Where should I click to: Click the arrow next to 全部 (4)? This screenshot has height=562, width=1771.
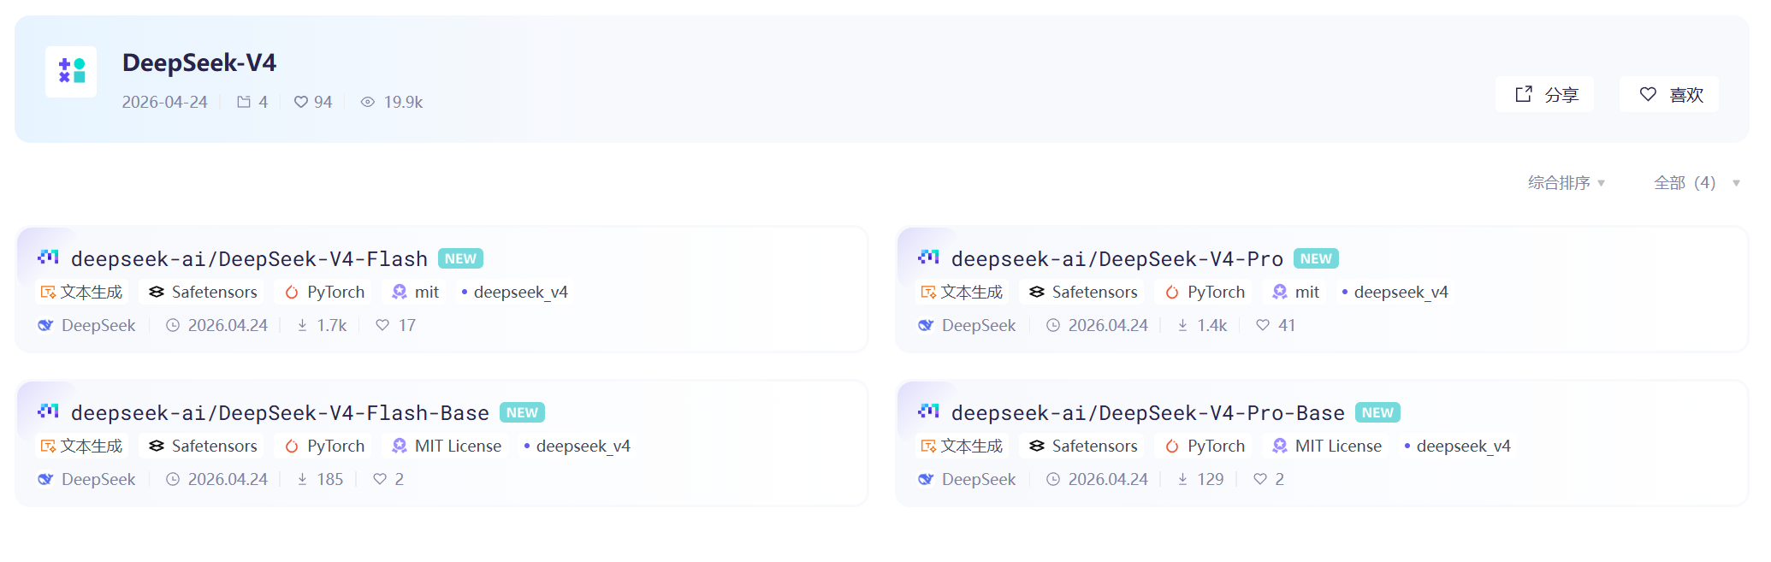[1736, 183]
